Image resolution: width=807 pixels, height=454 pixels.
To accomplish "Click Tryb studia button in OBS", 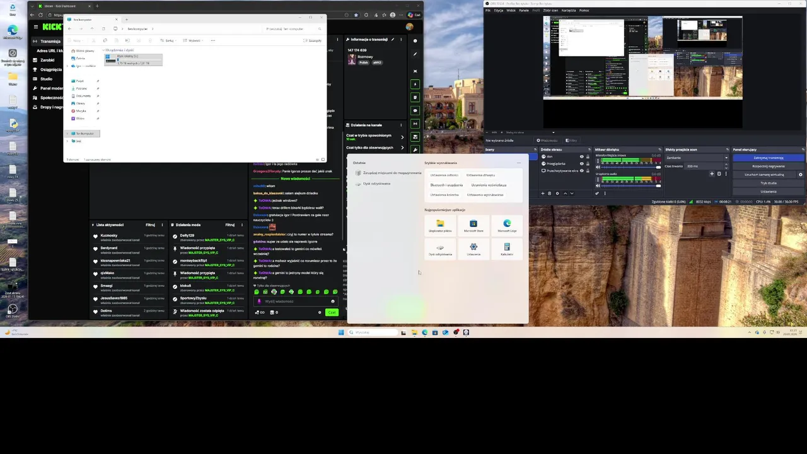I will [x=769, y=183].
